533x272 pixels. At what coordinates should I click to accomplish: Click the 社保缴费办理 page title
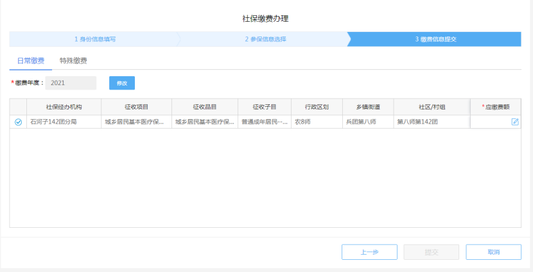265,19
